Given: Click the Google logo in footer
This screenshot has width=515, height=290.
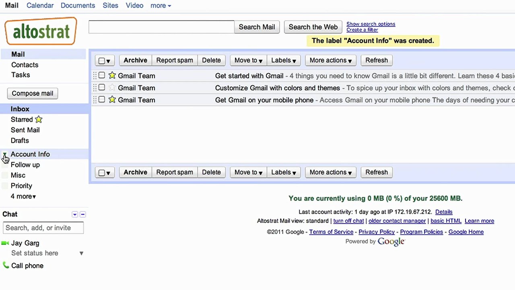Looking at the screenshot, I should (391, 241).
